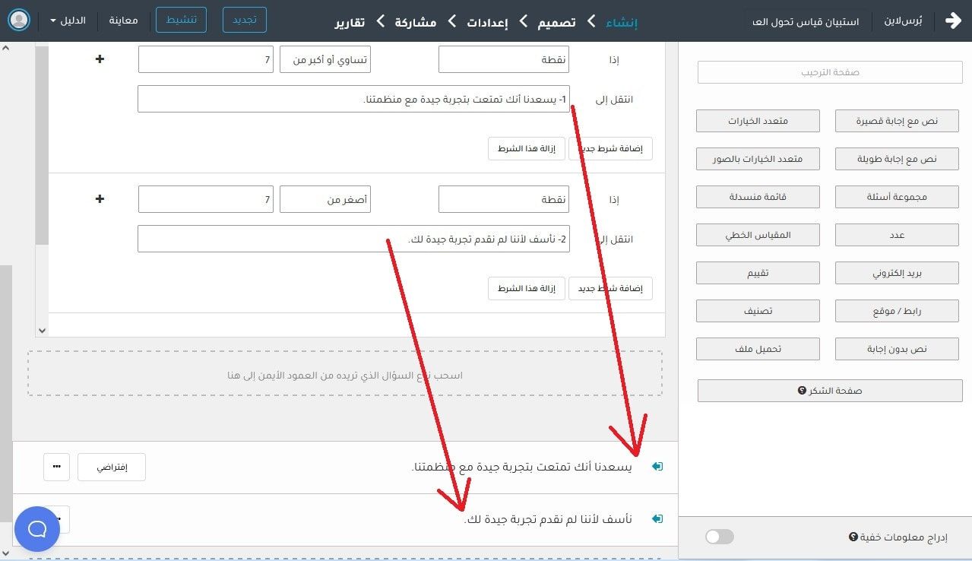Click the تنشيط button
972x561 pixels.
coord(181,20)
